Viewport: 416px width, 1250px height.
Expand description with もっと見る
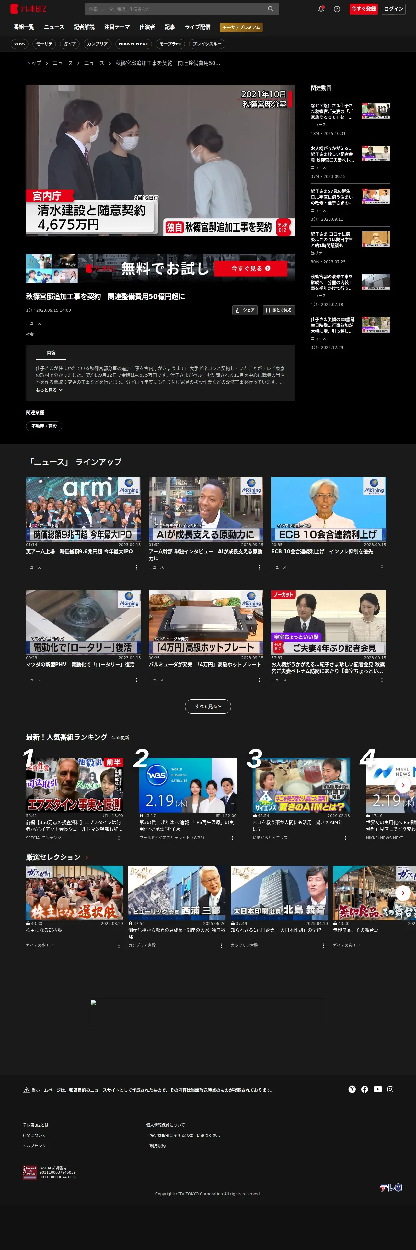click(49, 390)
